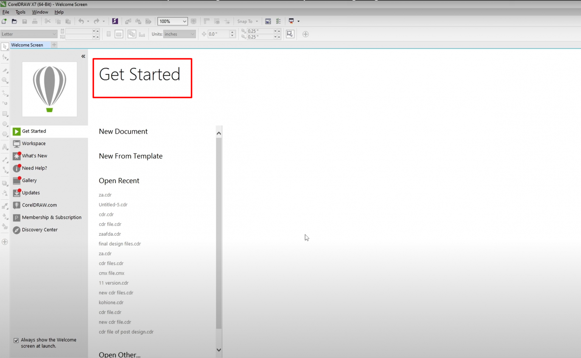Viewport: 581px width, 358px height.
Task: Click the Print icon in toolbar
Action: [x=35, y=21]
